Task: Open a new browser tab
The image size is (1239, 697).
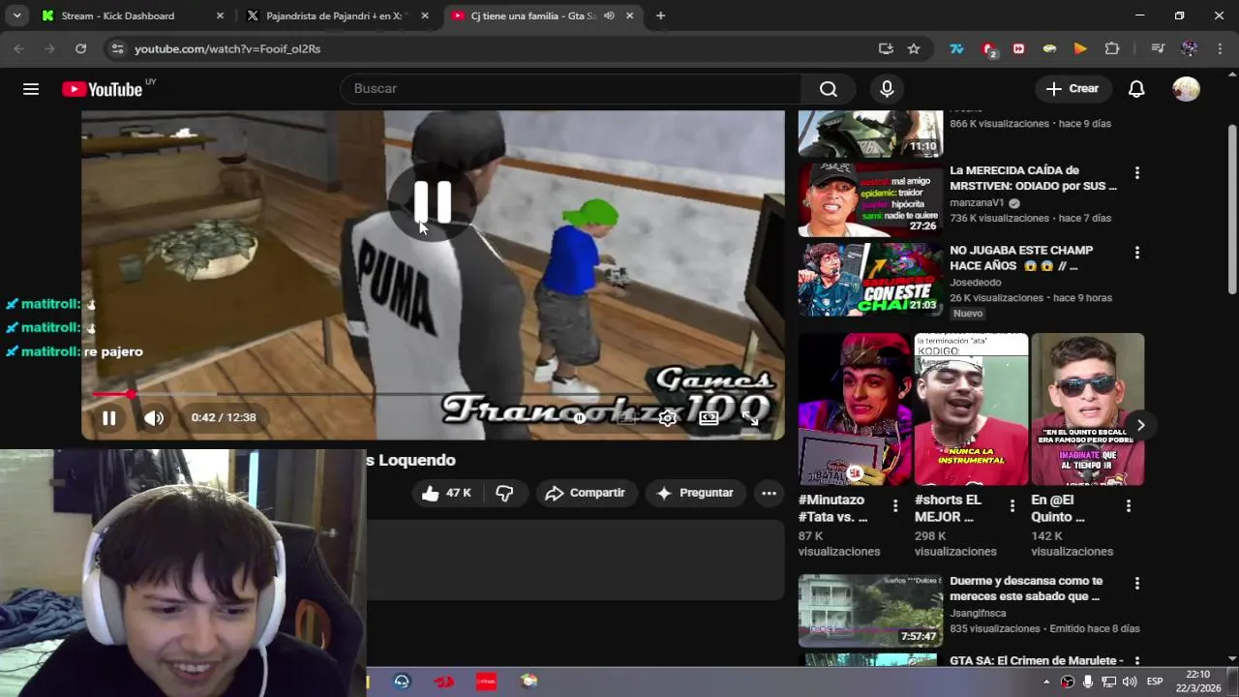Action: click(x=660, y=15)
